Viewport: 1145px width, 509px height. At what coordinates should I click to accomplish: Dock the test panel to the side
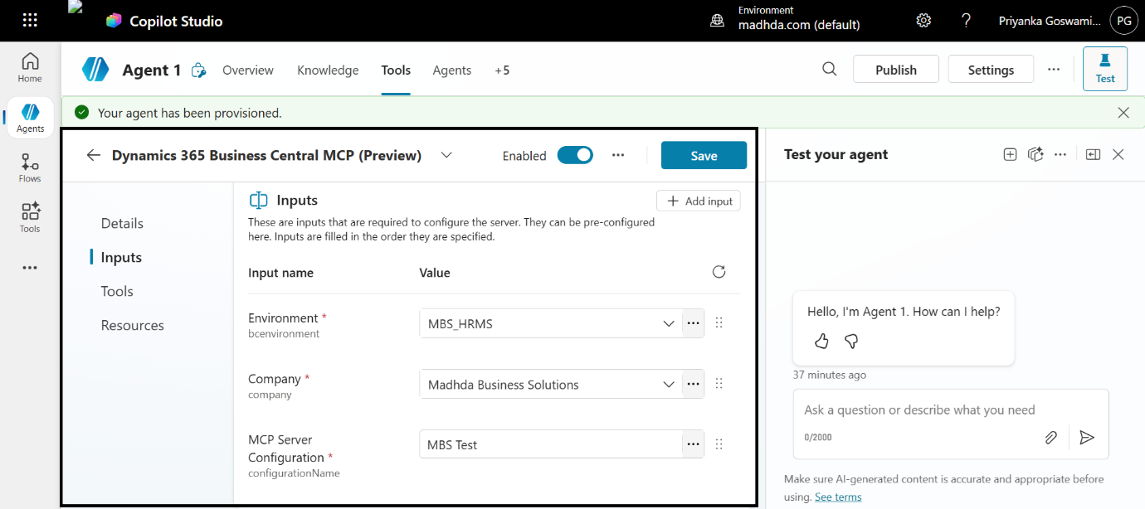click(x=1092, y=154)
